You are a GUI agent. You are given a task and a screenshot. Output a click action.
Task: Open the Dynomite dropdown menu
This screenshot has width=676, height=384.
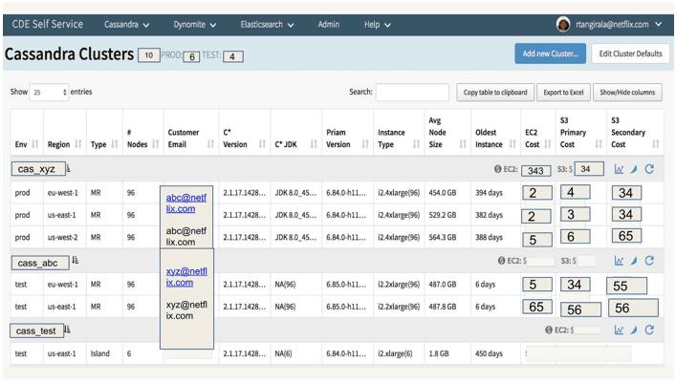(x=195, y=25)
